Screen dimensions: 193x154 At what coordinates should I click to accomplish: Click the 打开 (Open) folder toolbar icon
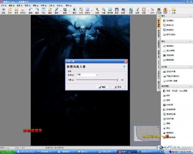point(10,11)
